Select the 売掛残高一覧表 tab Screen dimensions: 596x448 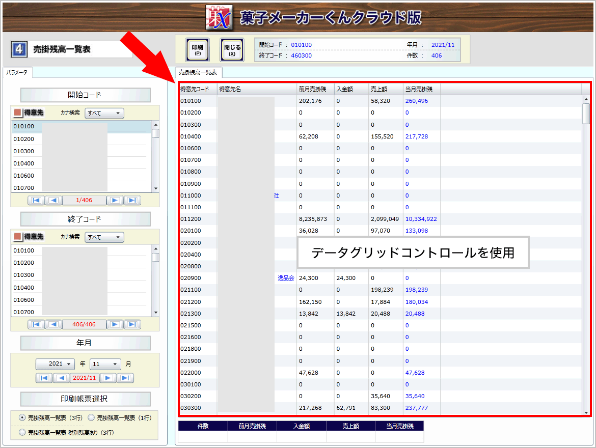click(198, 72)
